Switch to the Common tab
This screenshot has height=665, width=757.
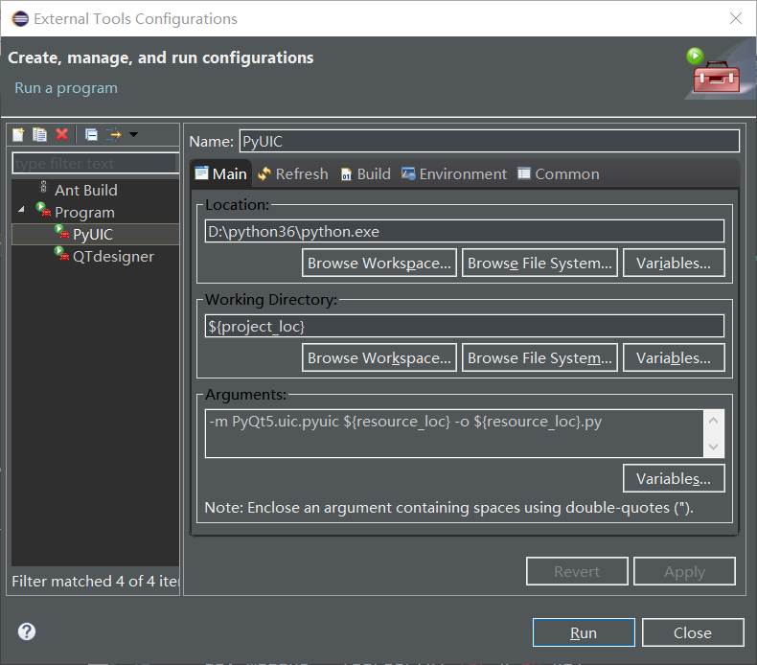[x=559, y=173]
